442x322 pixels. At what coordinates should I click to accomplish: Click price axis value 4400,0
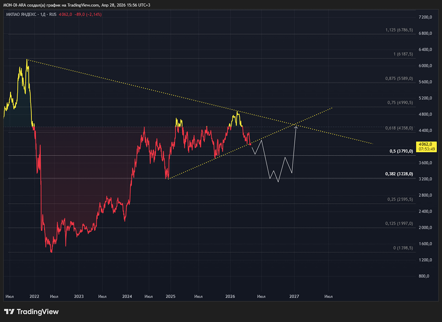click(425, 131)
